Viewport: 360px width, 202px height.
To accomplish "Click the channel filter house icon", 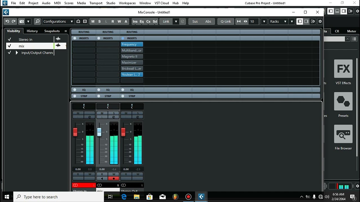I will tap(78, 21).
